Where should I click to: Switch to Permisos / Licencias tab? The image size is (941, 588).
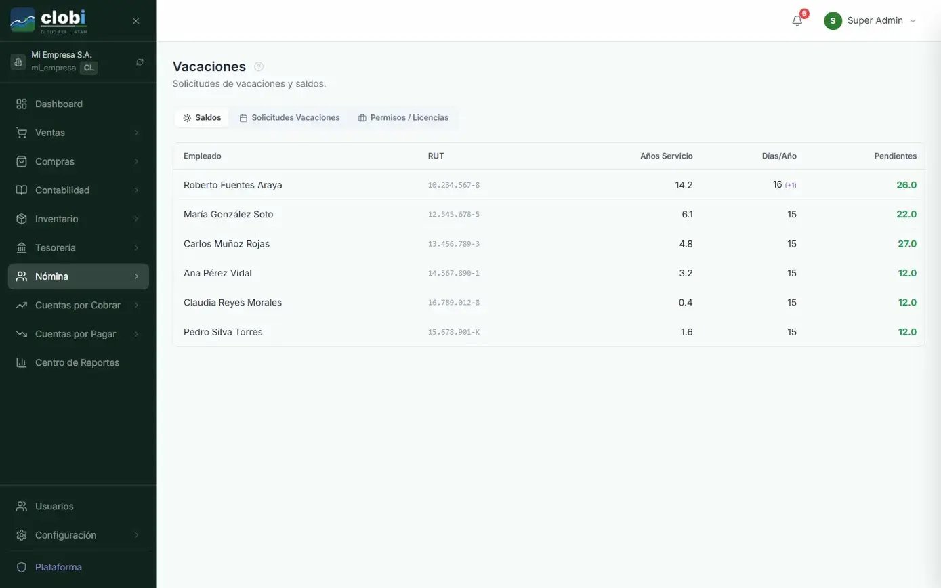(403, 118)
